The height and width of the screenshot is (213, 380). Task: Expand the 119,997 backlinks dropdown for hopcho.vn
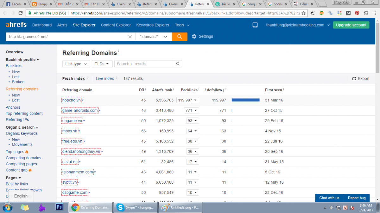188,100
